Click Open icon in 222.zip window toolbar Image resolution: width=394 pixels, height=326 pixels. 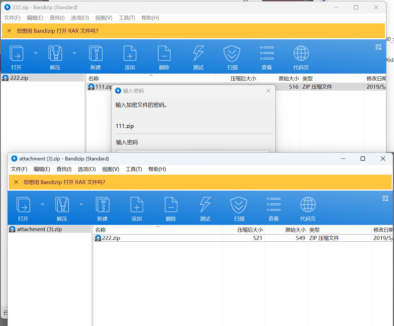coord(17,53)
